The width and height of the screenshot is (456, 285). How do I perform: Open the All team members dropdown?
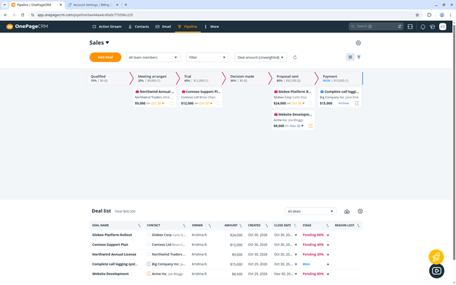point(153,57)
